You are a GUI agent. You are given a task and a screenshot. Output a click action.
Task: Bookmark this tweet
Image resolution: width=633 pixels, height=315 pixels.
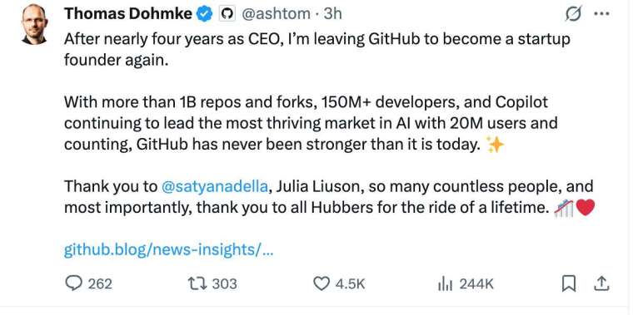coord(568,284)
